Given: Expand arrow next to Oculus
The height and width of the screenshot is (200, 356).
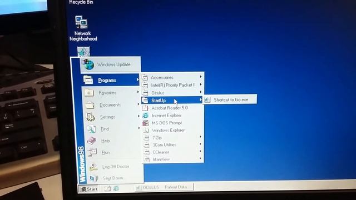Looking at the screenshot, I should 201,92.
